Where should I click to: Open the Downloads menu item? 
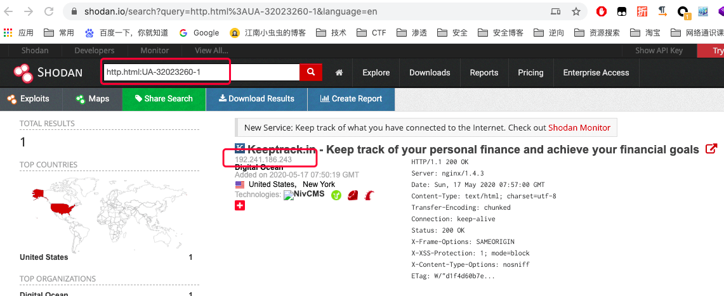(x=430, y=72)
